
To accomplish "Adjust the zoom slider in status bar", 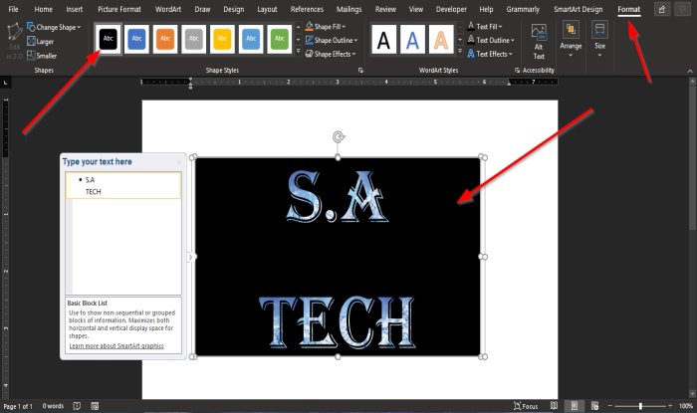I will (x=640, y=406).
